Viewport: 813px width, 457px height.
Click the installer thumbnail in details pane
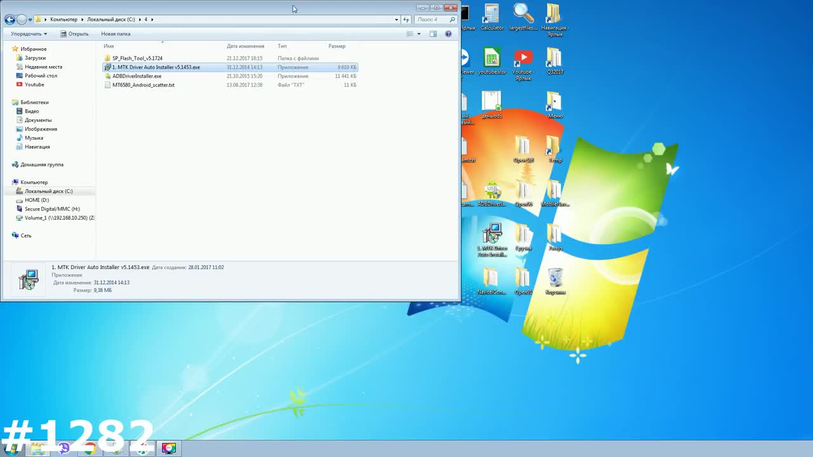[29, 279]
